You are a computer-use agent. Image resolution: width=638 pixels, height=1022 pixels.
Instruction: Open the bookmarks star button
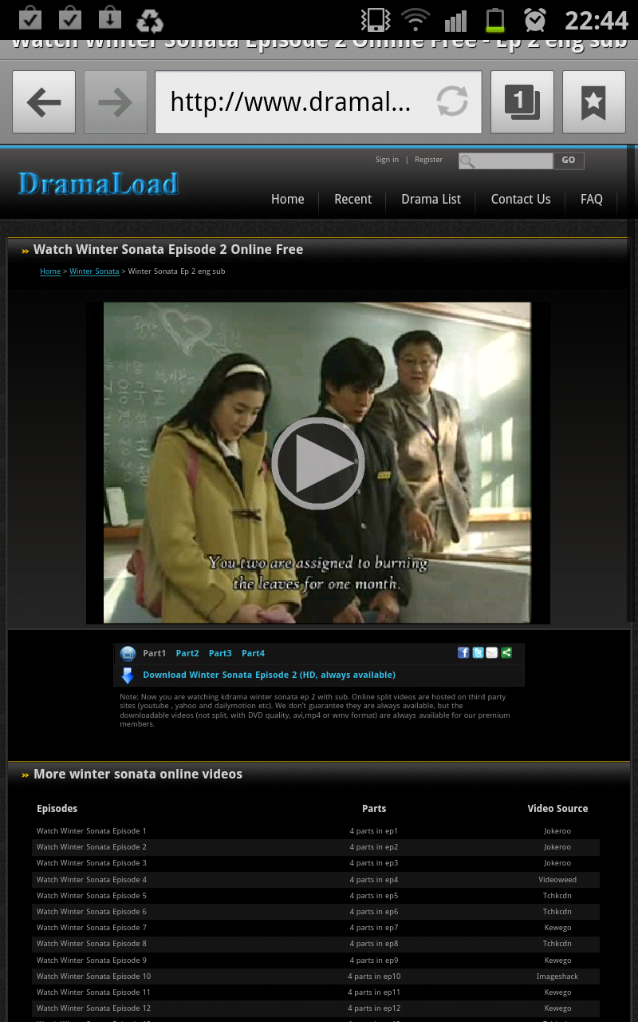click(594, 102)
